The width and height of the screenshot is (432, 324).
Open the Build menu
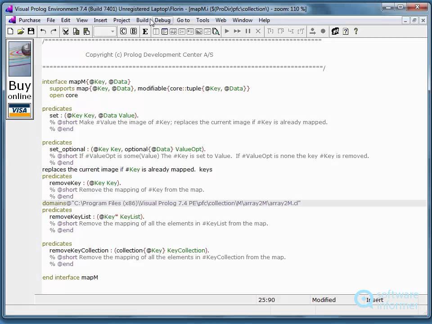coord(142,20)
